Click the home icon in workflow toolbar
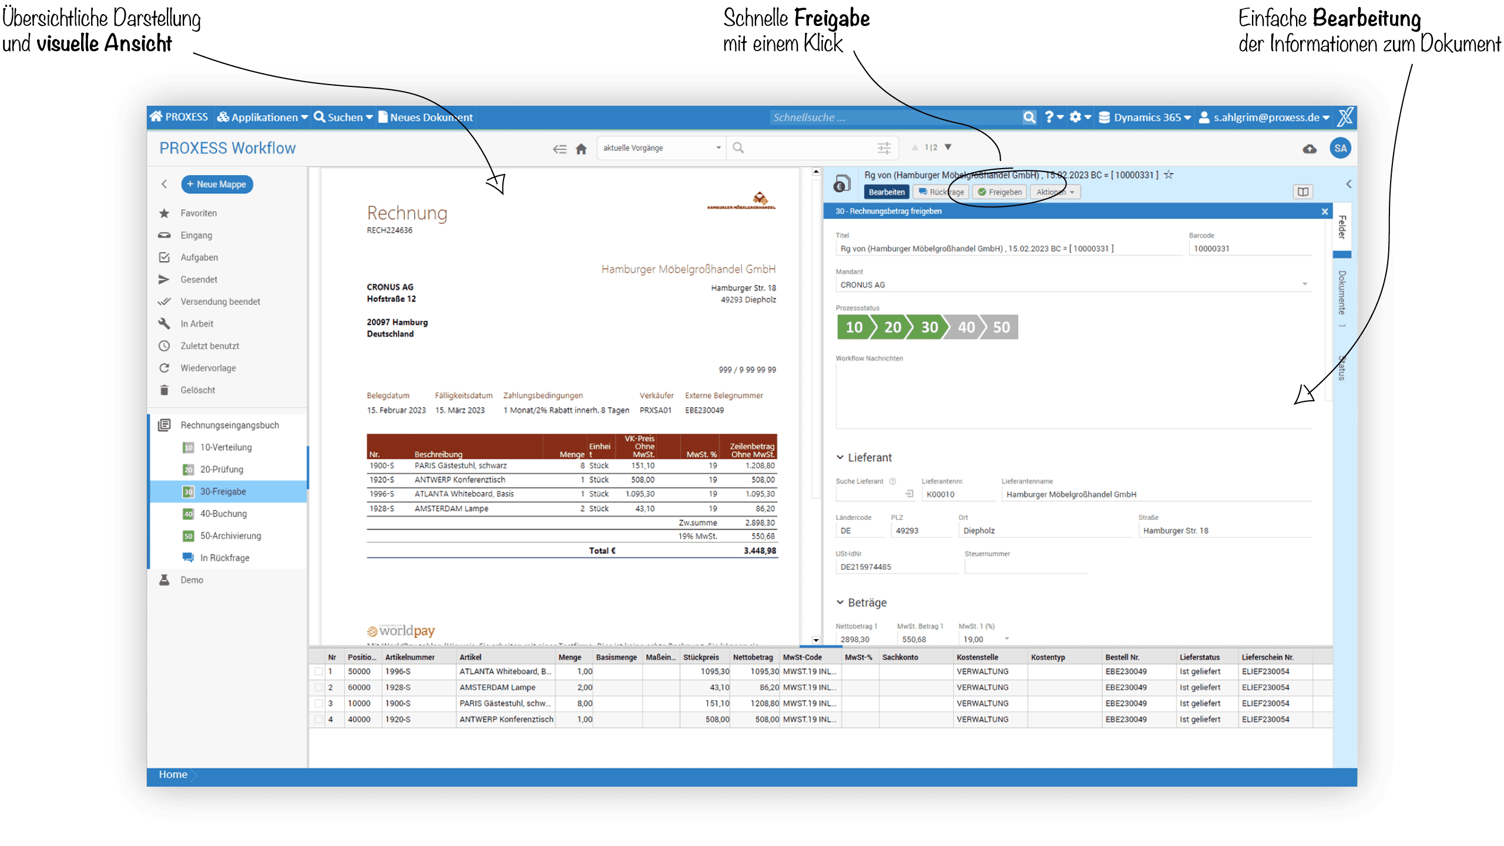 [x=581, y=149]
